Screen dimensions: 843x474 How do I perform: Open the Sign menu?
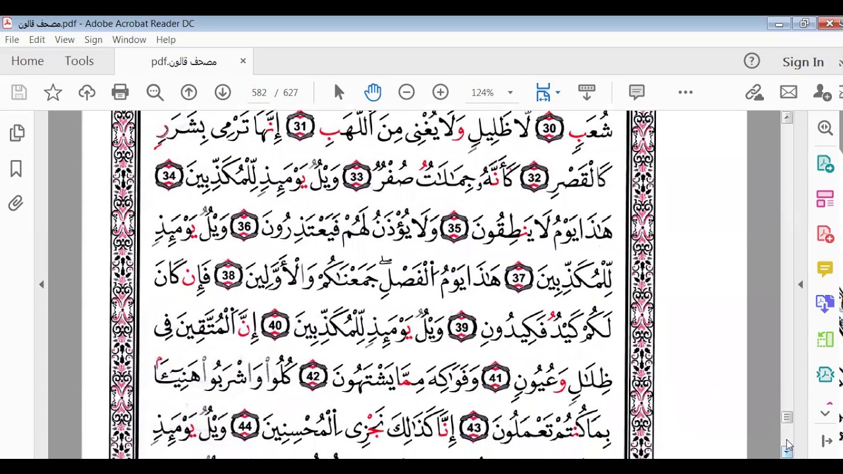pos(94,39)
